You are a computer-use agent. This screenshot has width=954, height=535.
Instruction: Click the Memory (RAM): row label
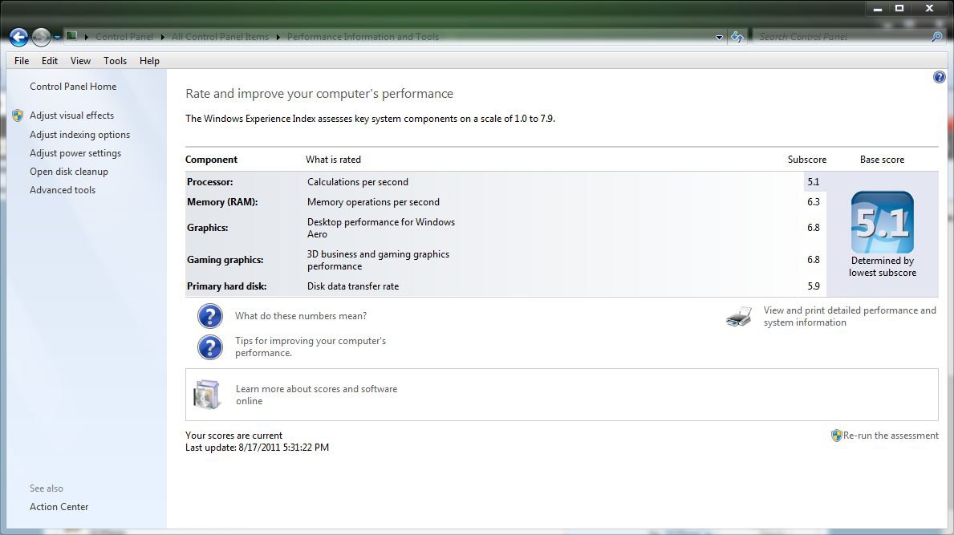pos(222,202)
